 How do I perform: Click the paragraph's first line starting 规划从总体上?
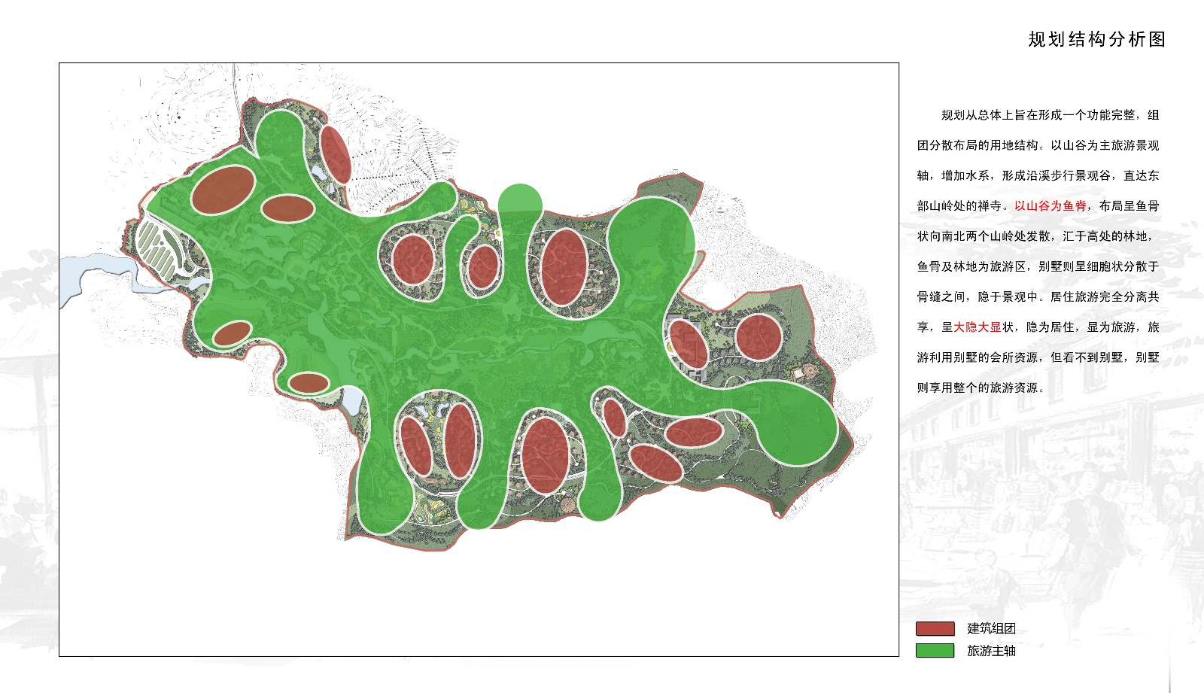pyautogui.click(x=1049, y=115)
